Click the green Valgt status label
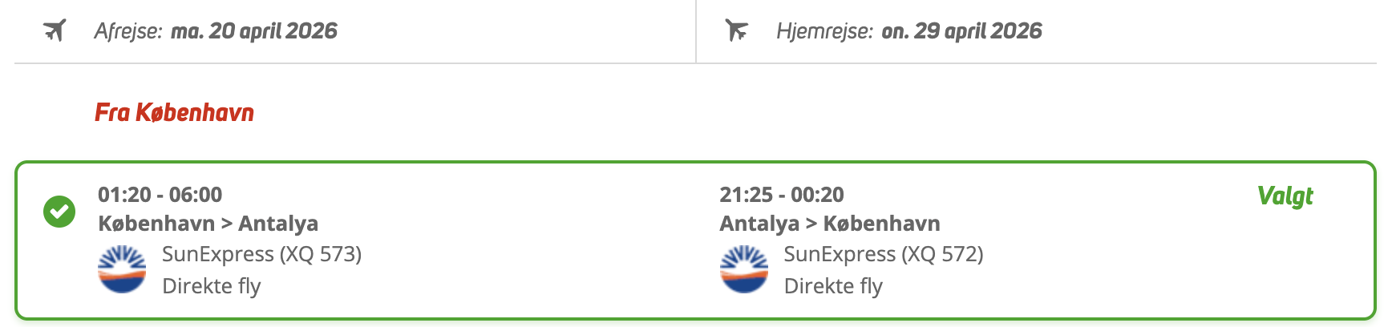The image size is (1392, 327). [1285, 196]
